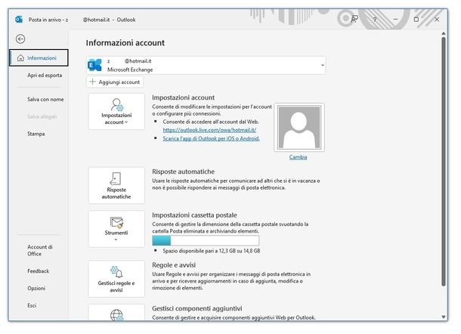Select Informazioni in the sidebar
The width and height of the screenshot is (461, 334).
39,58
